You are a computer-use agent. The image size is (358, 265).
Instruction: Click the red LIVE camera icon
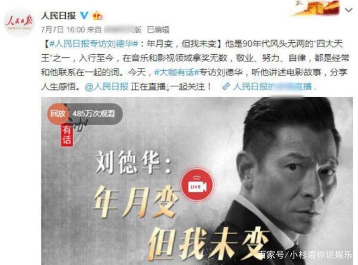pyautogui.click(x=197, y=185)
